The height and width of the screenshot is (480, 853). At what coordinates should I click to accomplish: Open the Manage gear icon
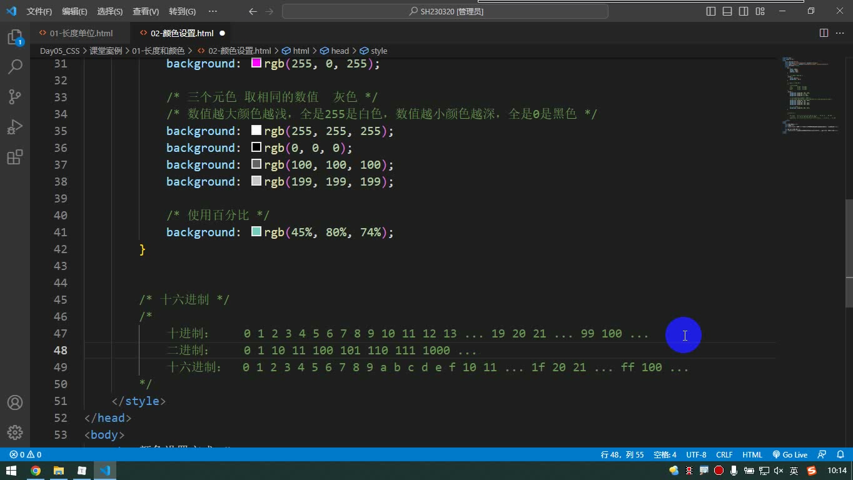pos(15,432)
